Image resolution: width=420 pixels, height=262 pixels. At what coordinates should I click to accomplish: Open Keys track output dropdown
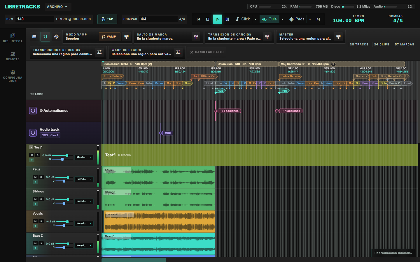[x=84, y=179]
